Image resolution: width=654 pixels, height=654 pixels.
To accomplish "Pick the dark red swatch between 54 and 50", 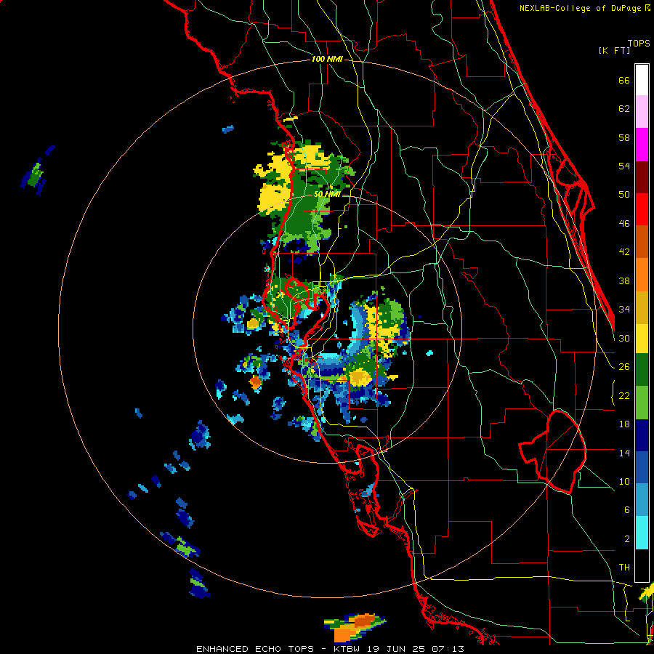I will coord(642,177).
